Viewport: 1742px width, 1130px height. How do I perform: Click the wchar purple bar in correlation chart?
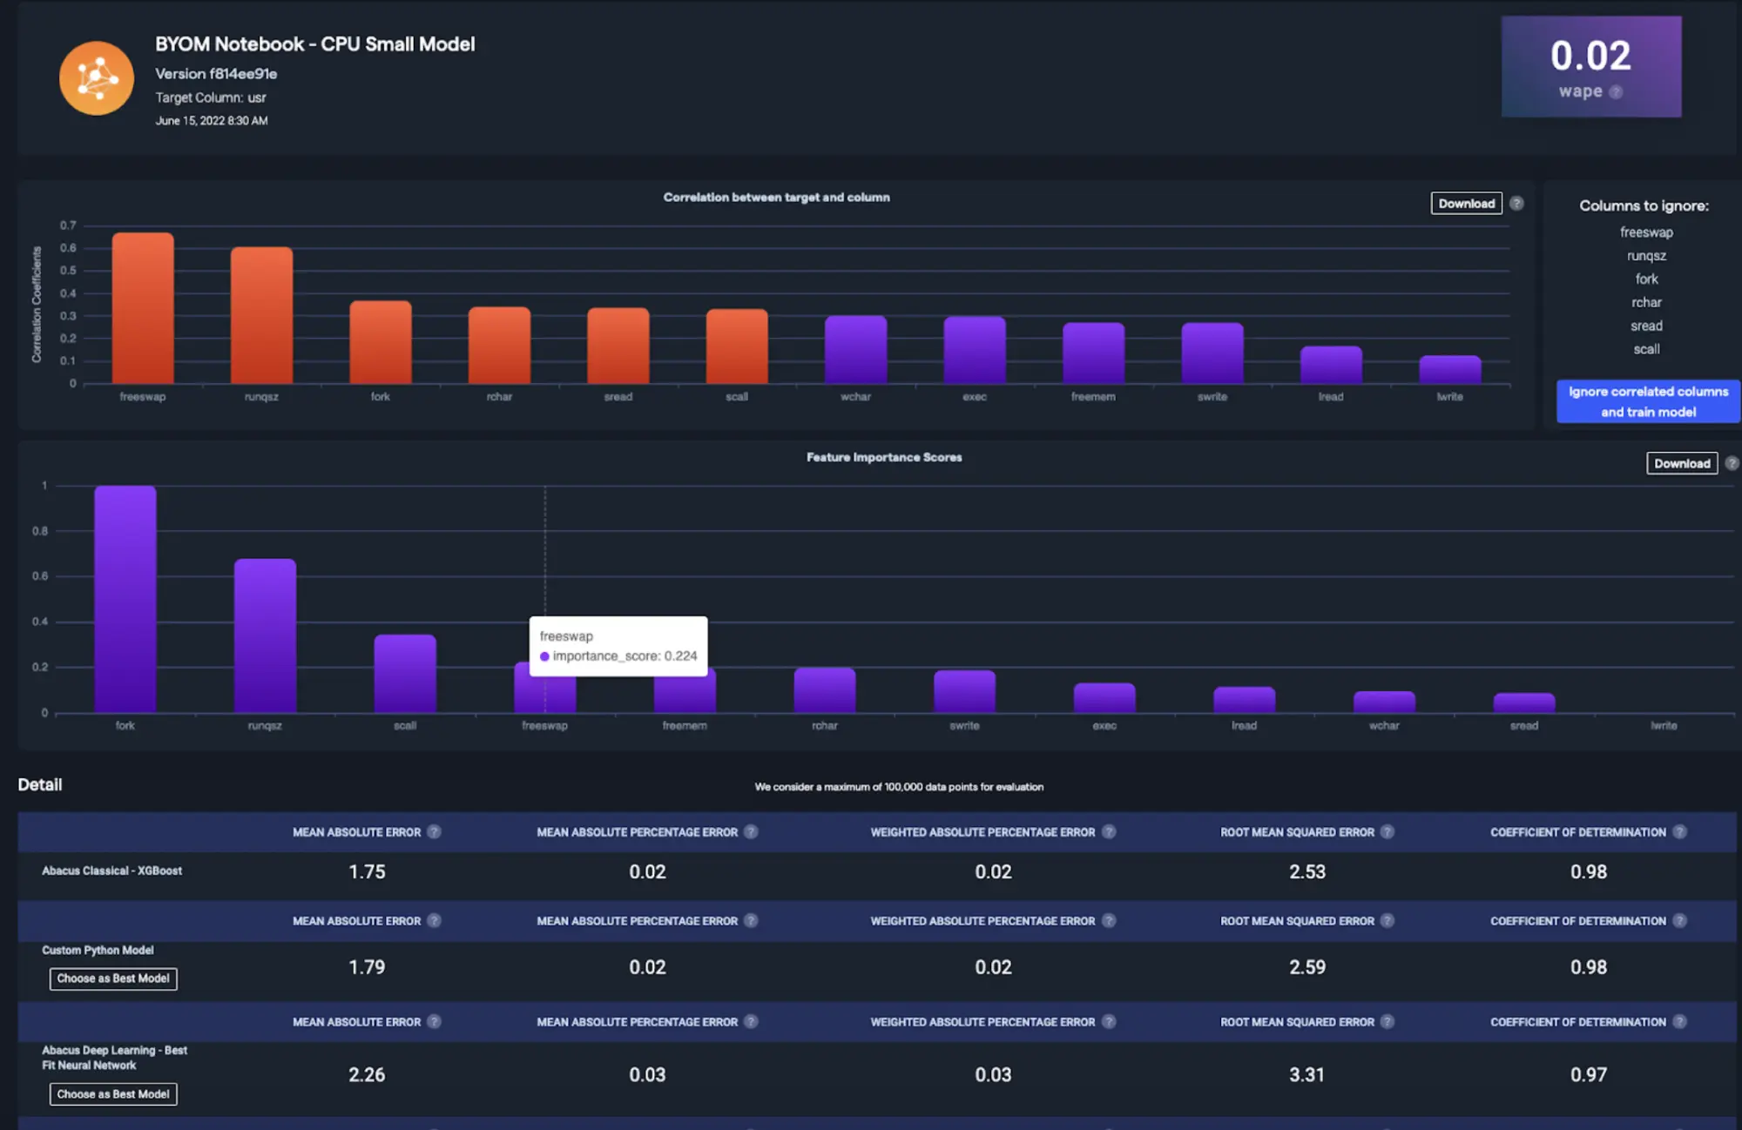[x=855, y=350]
